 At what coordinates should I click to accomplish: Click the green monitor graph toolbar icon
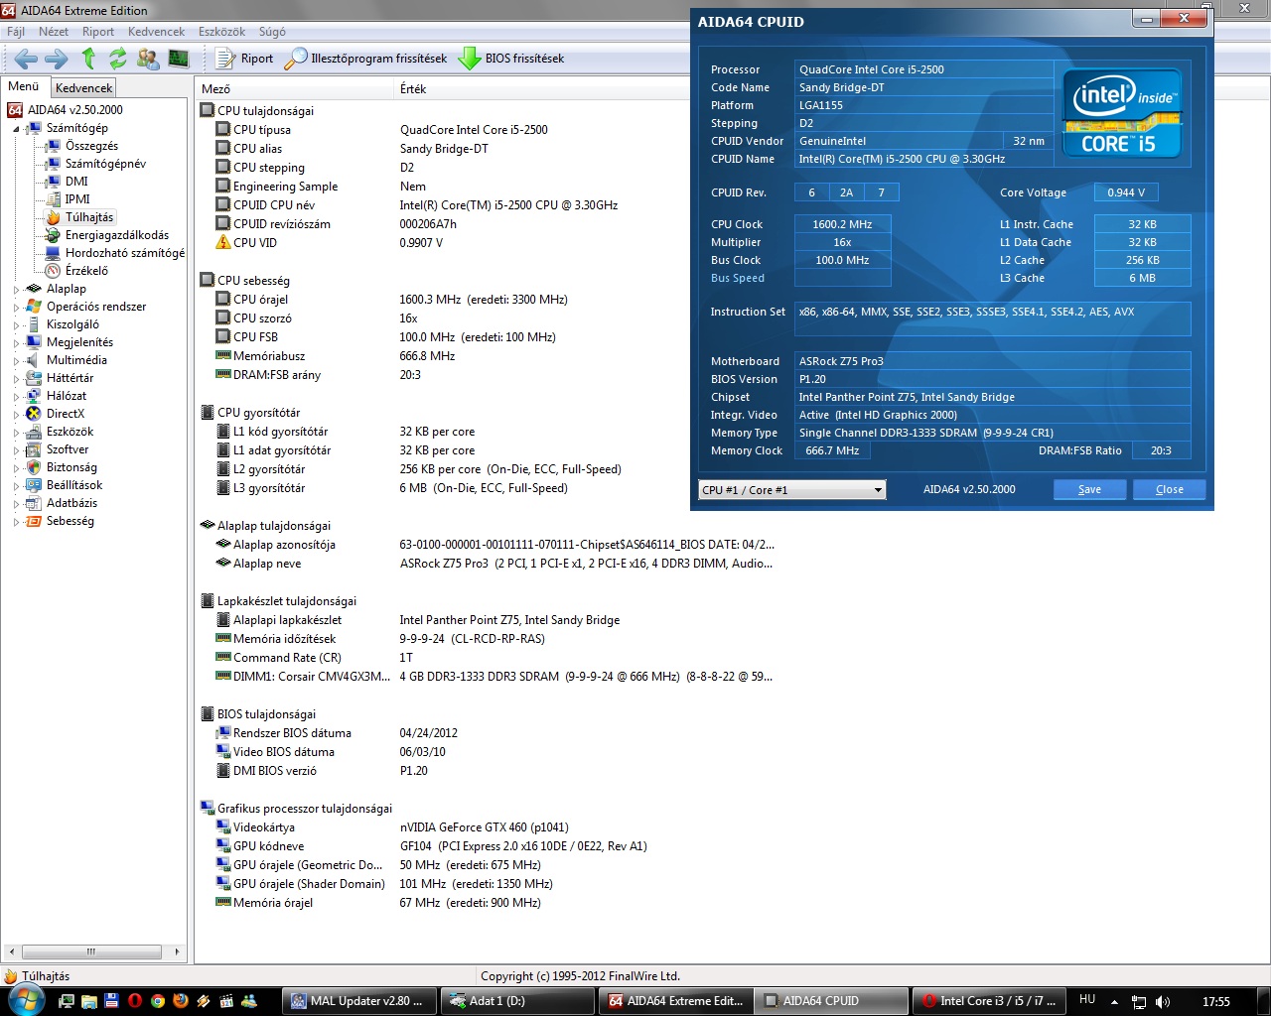(x=179, y=59)
